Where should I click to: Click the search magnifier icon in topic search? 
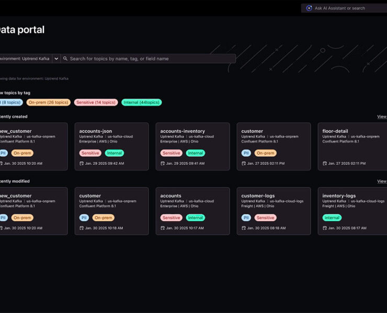[x=65, y=58]
